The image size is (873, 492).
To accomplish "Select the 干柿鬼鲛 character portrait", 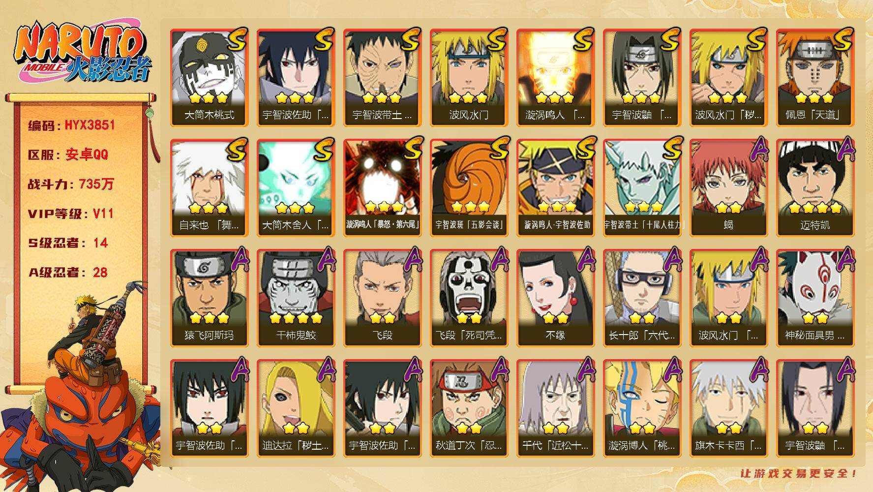I will pos(296,298).
